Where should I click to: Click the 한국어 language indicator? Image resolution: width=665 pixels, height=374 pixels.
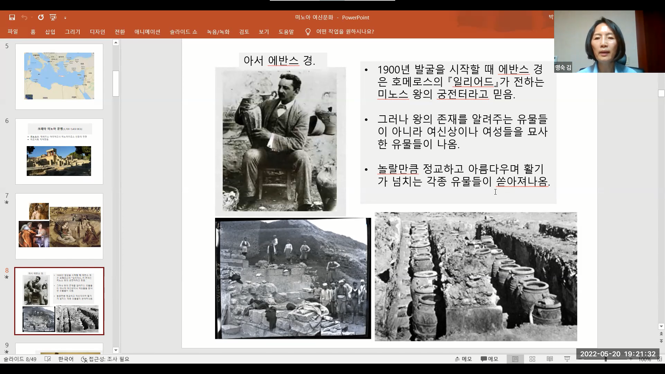click(66, 359)
